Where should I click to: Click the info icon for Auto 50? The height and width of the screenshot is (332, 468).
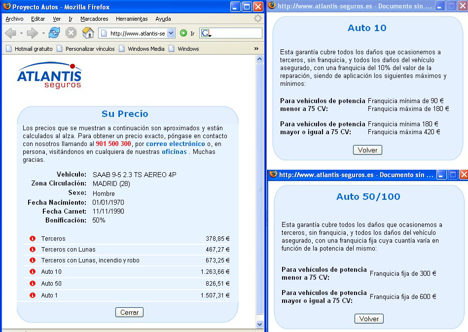(33, 283)
